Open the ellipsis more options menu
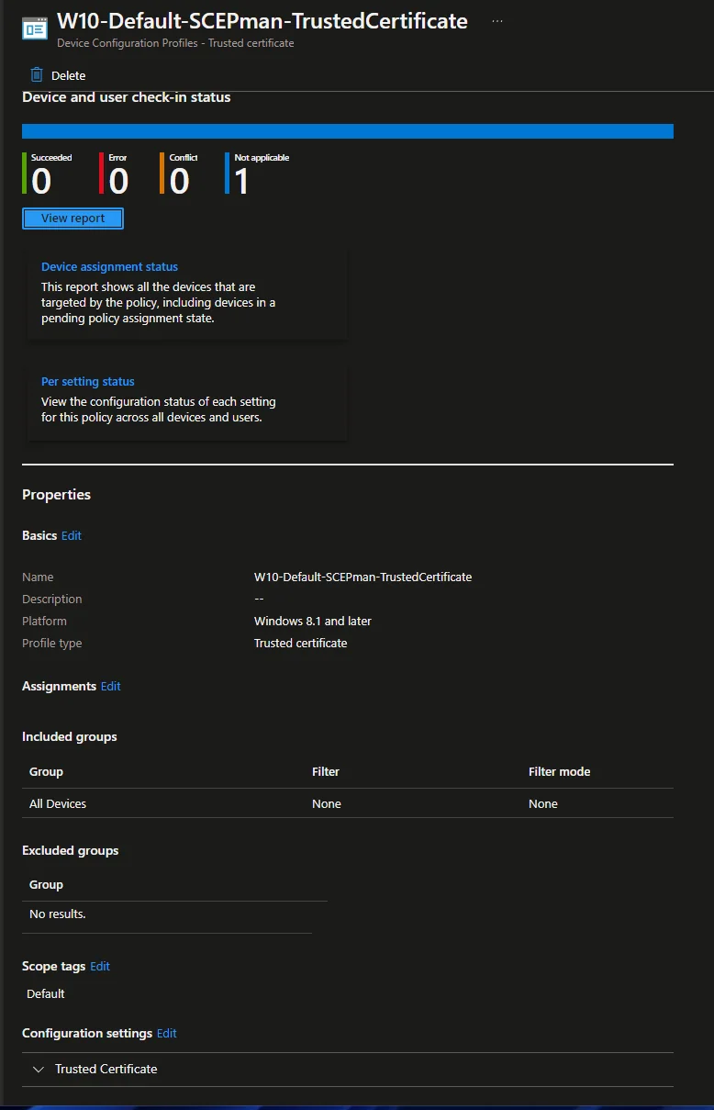The width and height of the screenshot is (714, 1110). (x=497, y=21)
